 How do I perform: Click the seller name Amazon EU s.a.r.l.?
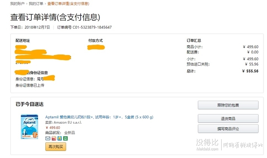click(x=68, y=123)
